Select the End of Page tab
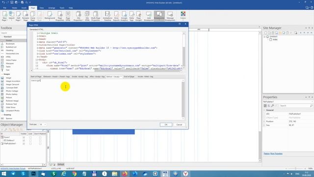314x177 pixels. point(129,77)
